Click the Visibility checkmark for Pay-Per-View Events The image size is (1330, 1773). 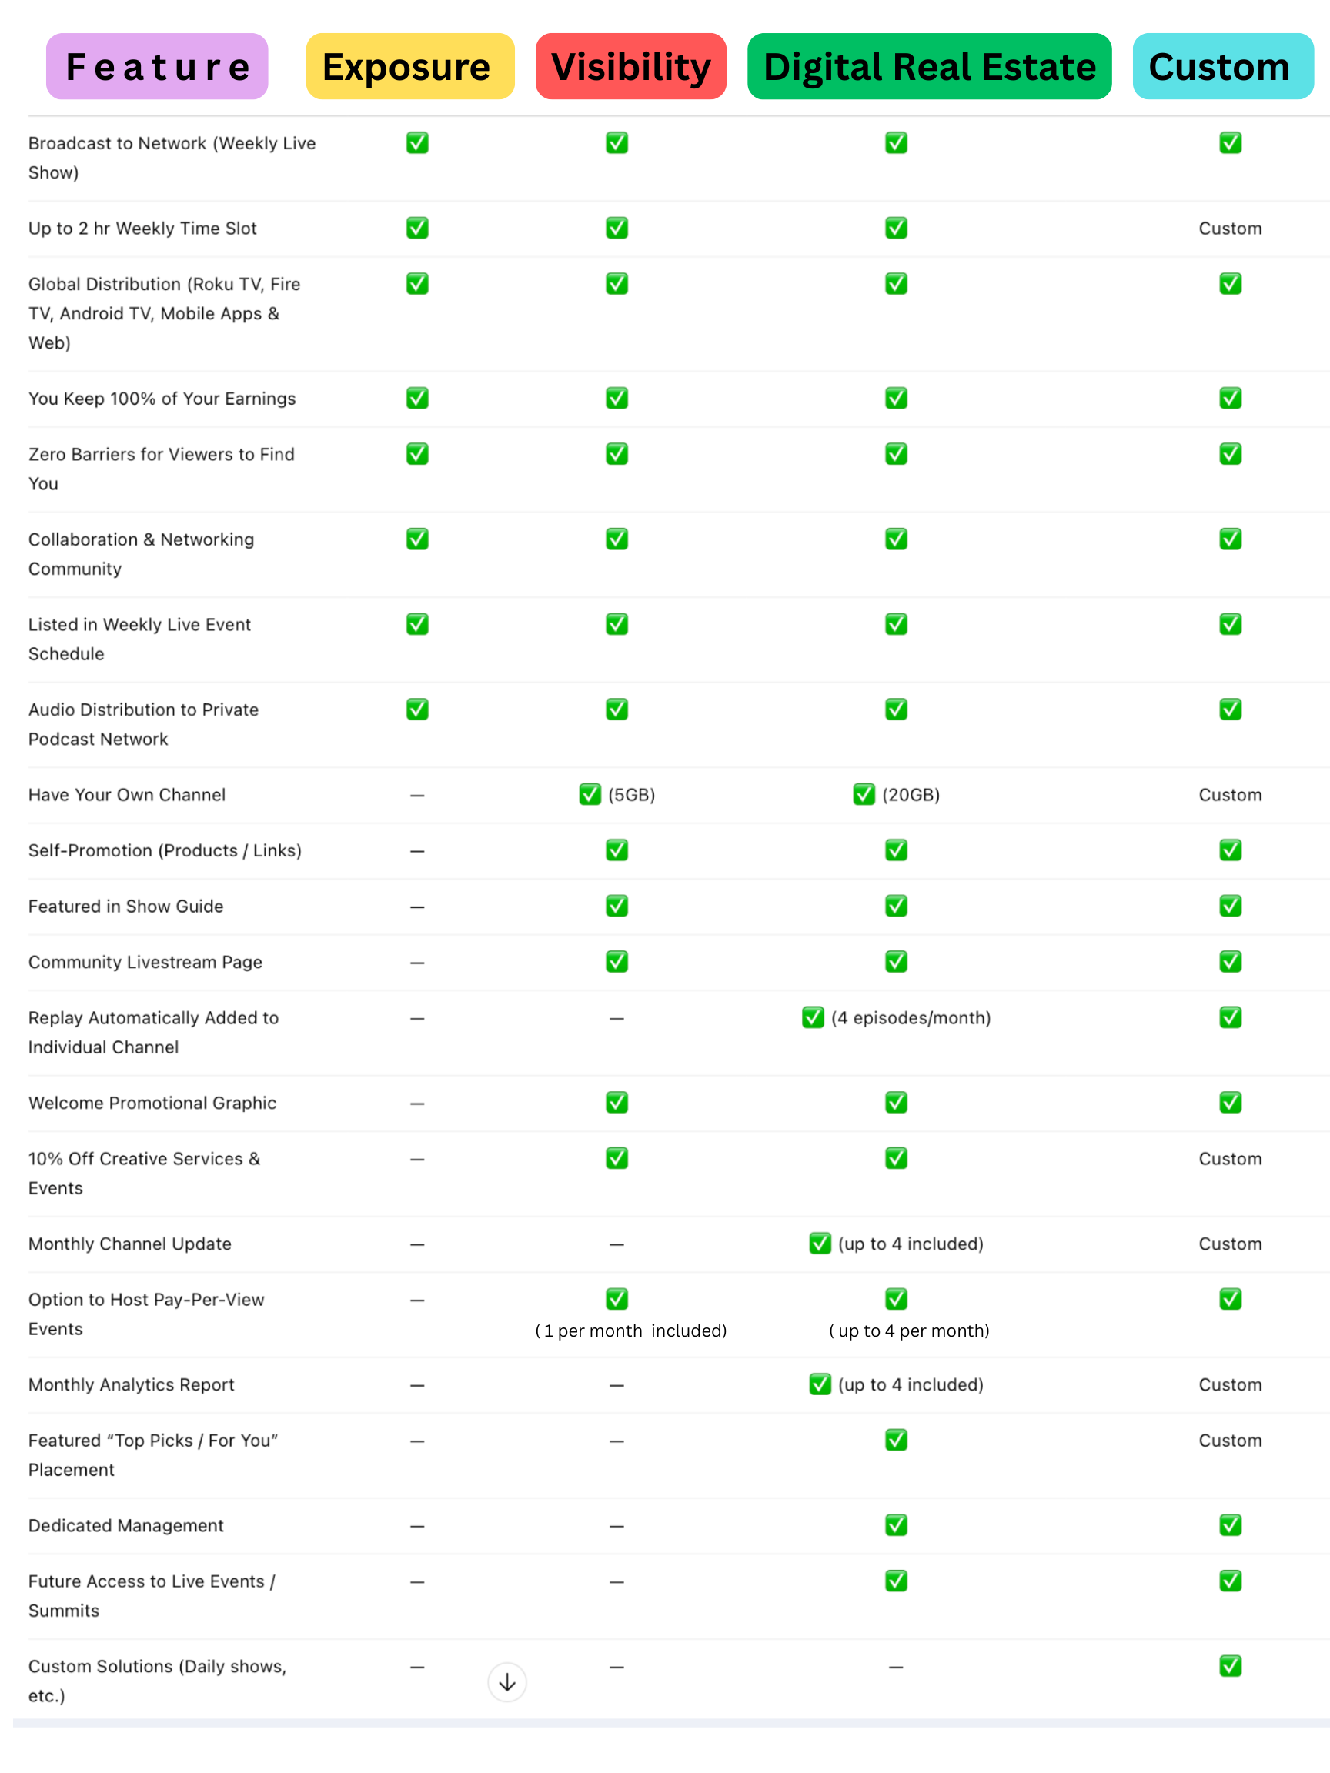[x=617, y=1298]
